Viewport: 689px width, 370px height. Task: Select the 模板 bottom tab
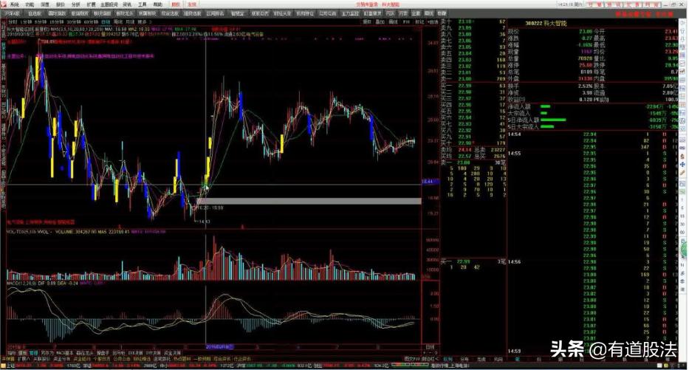point(22,353)
